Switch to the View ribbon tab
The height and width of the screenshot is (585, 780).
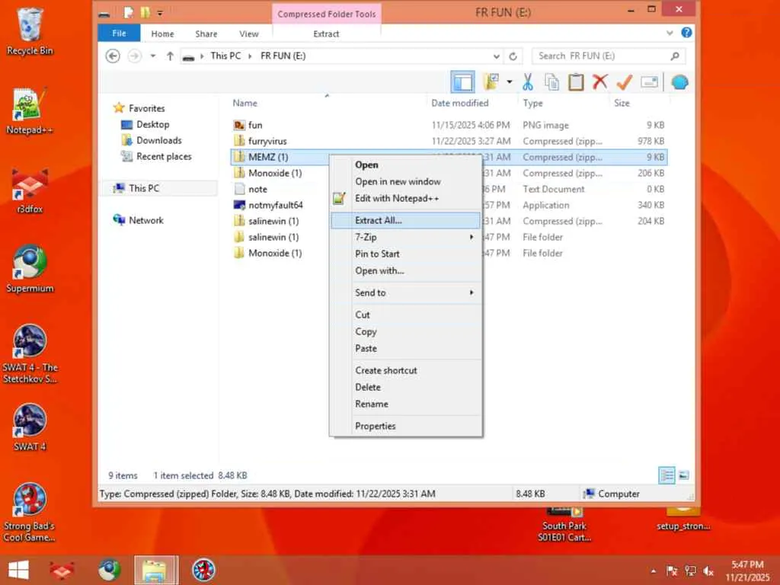tap(249, 34)
